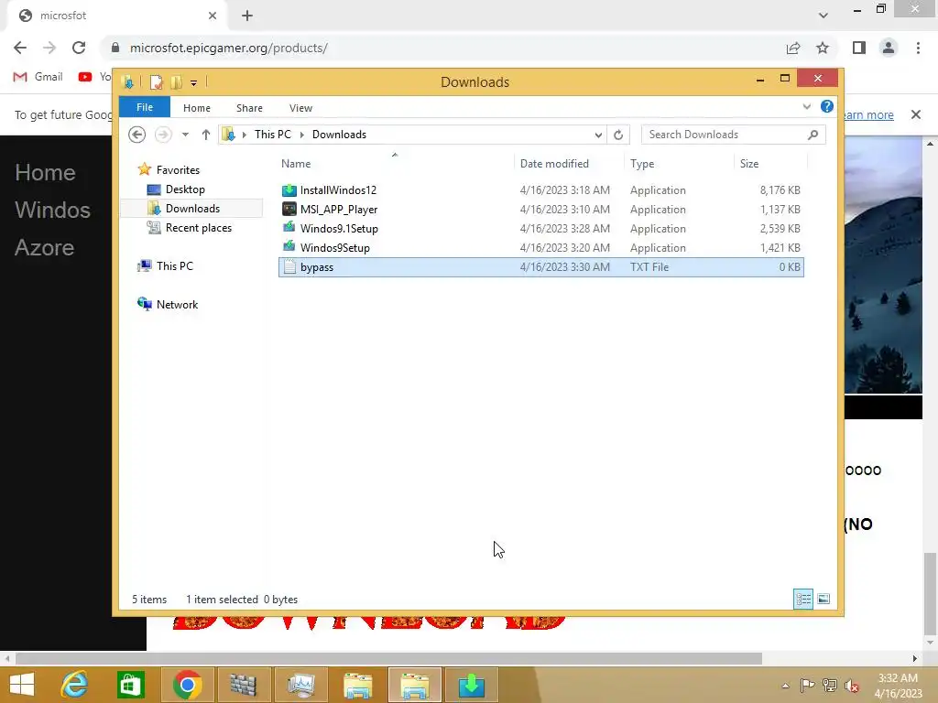This screenshot has height=703, width=938.
Task: Open the Chrome profile avatar
Action: point(889,48)
